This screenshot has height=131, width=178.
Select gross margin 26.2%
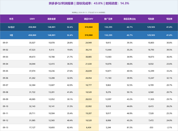(169, 106)
